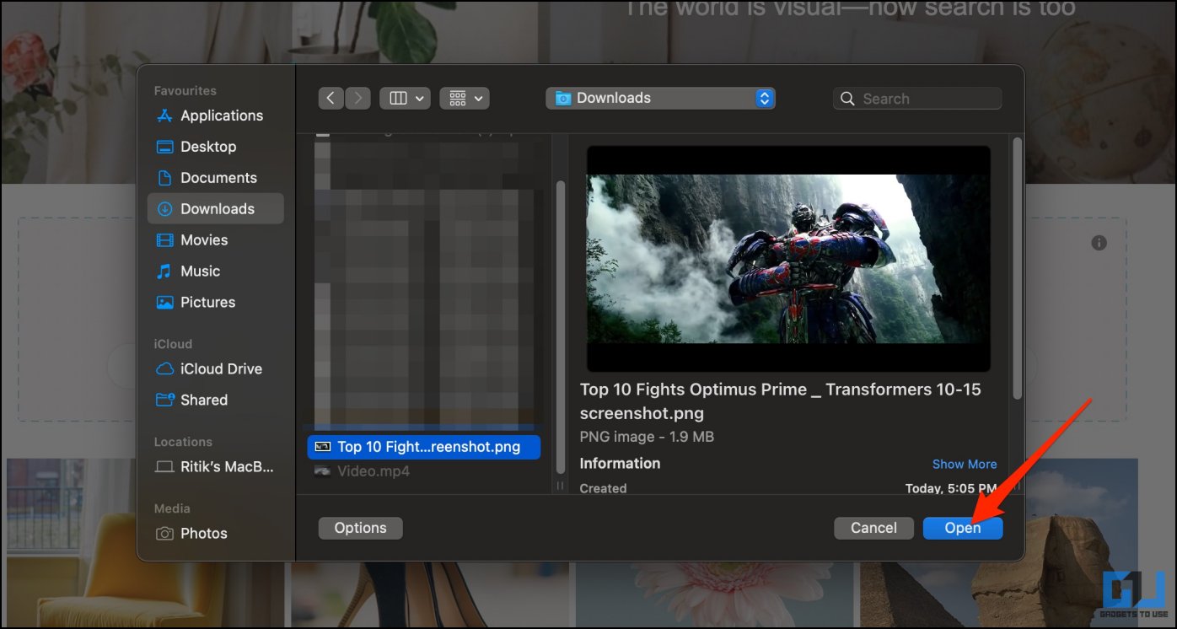Click the Photos camera icon
Viewport: 1177px width, 629px height.
[165, 534]
